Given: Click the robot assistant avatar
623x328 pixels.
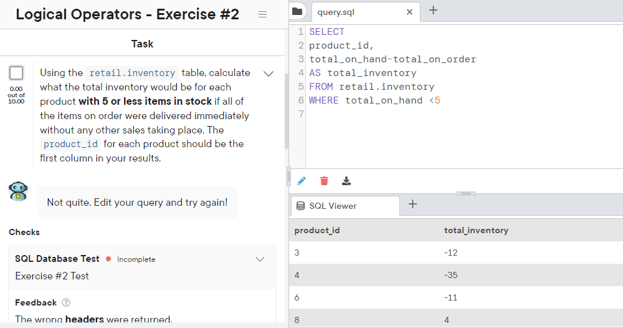Looking at the screenshot, I should [18, 191].
